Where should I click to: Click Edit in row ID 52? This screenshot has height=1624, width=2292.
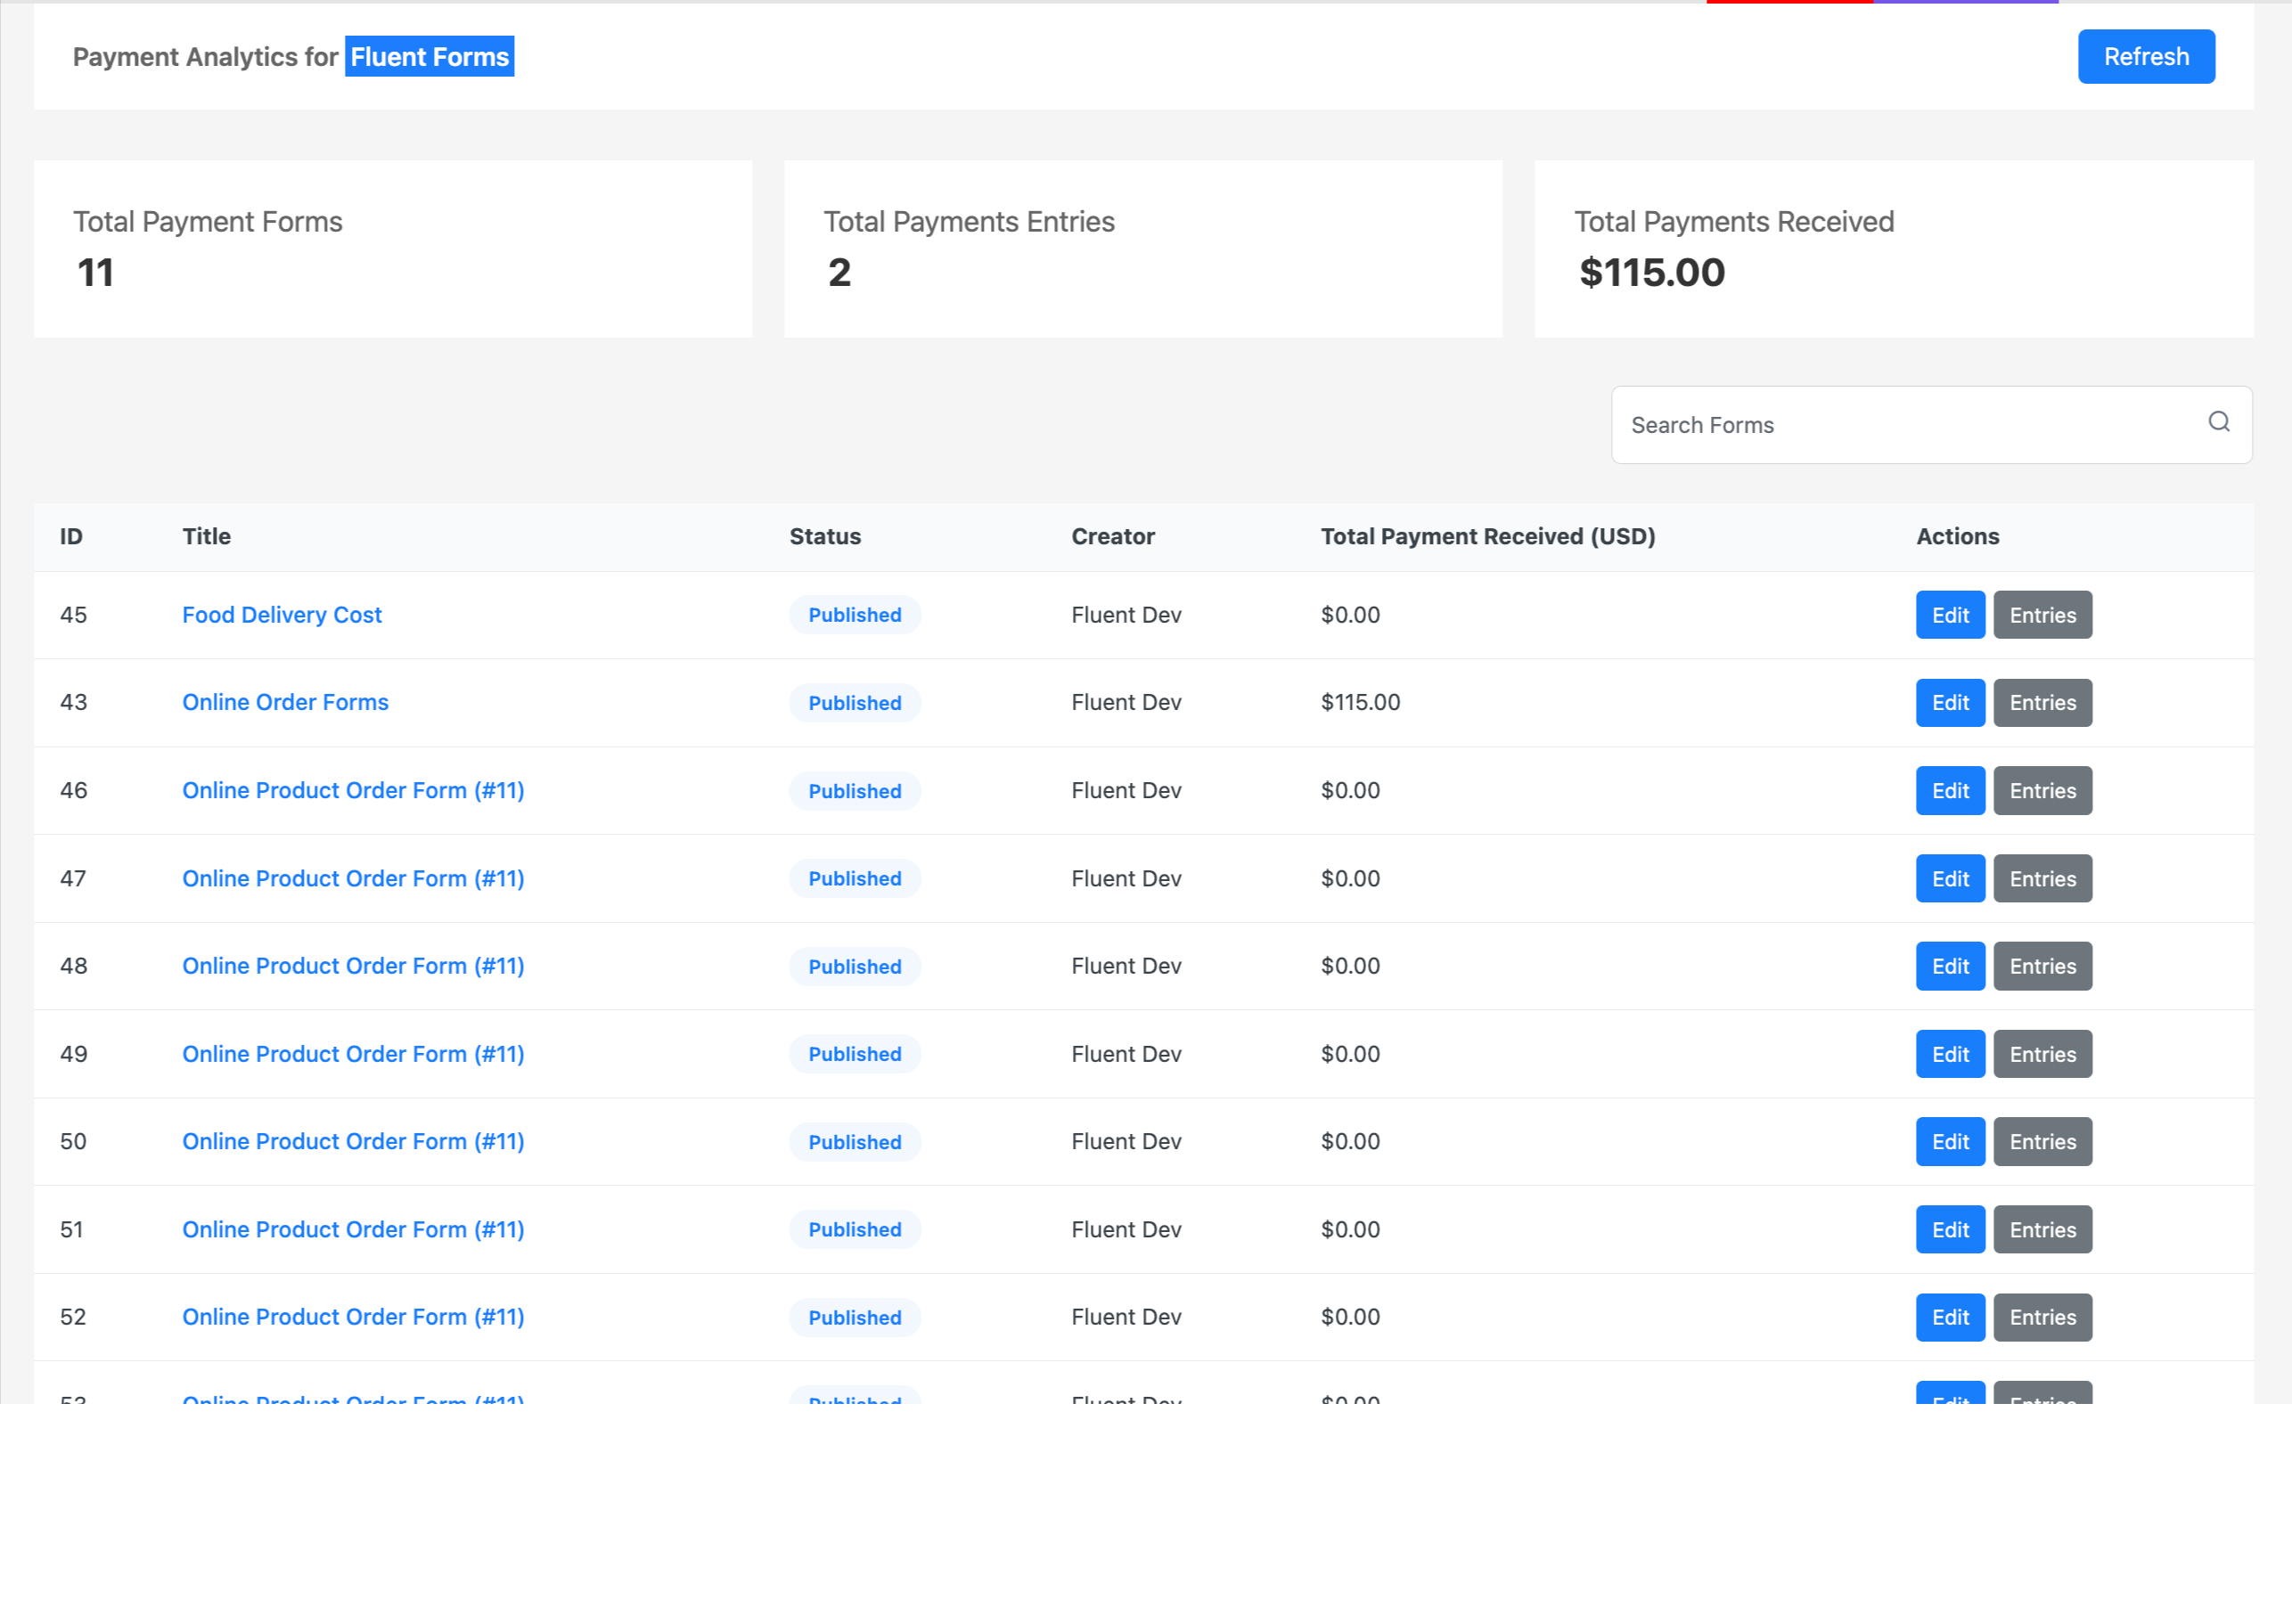[1950, 1318]
